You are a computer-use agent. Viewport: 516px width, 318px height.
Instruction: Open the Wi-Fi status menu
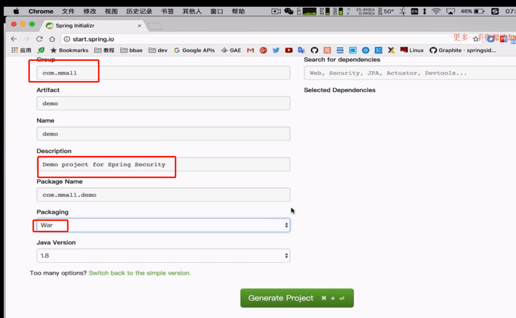[436, 11]
